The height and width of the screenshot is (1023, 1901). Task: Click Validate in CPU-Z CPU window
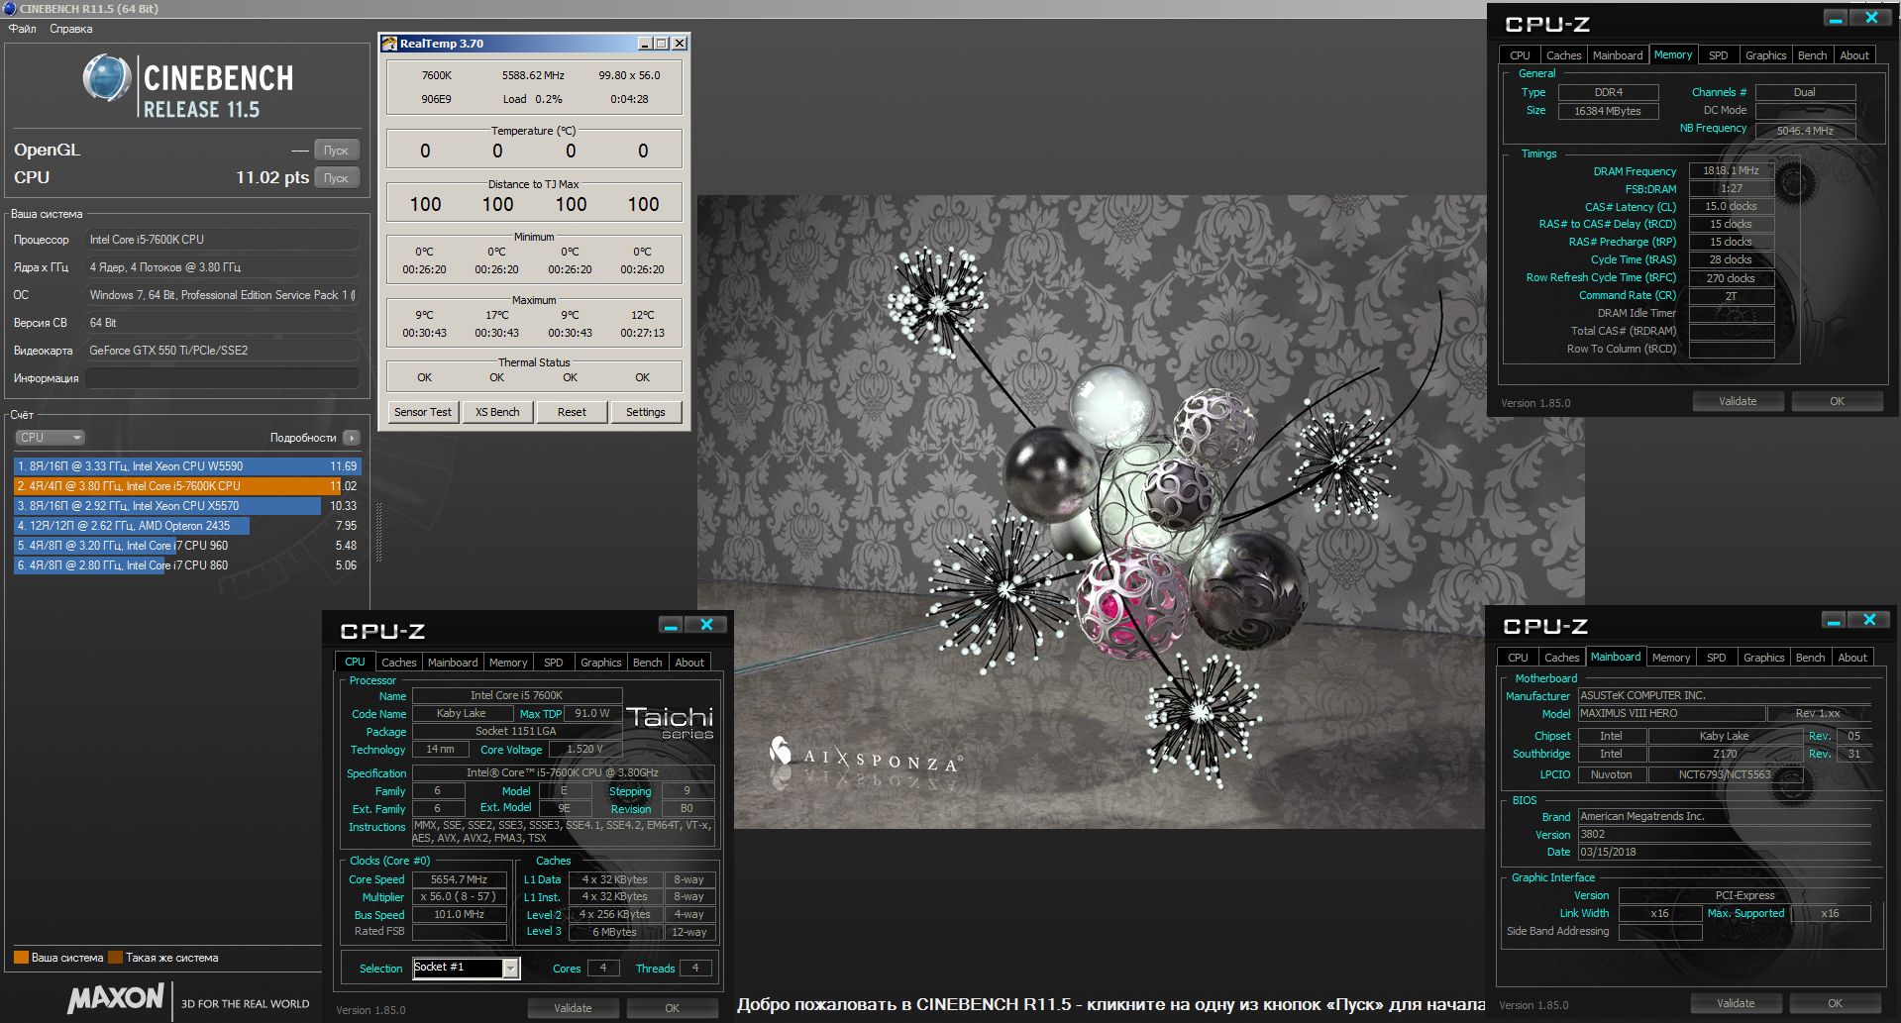[573, 1008]
